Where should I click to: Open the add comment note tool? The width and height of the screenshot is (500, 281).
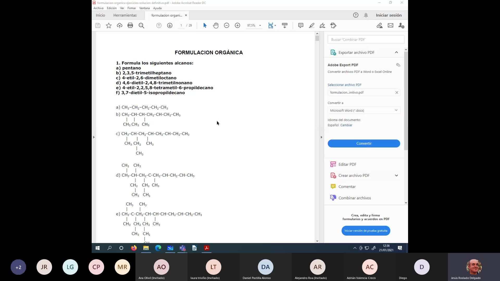pyautogui.click(x=301, y=25)
